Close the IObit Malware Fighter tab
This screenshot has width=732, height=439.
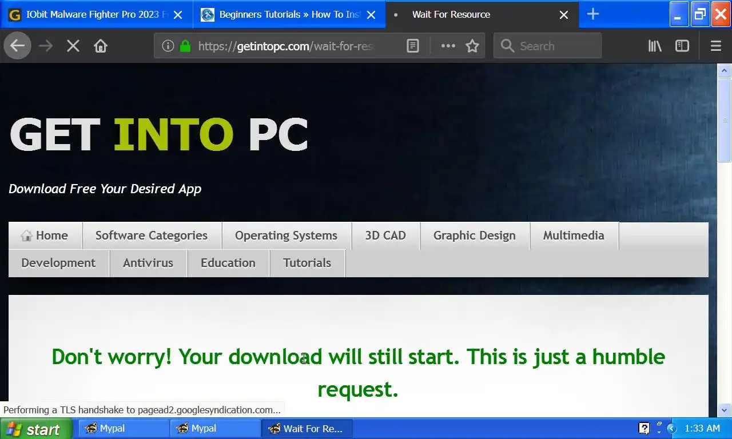[178, 15]
